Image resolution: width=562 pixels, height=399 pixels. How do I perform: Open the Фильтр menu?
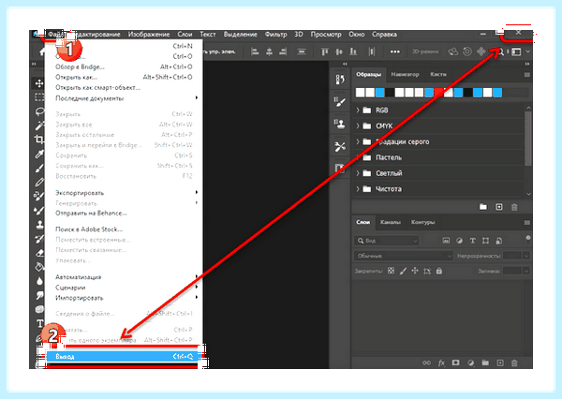point(275,35)
